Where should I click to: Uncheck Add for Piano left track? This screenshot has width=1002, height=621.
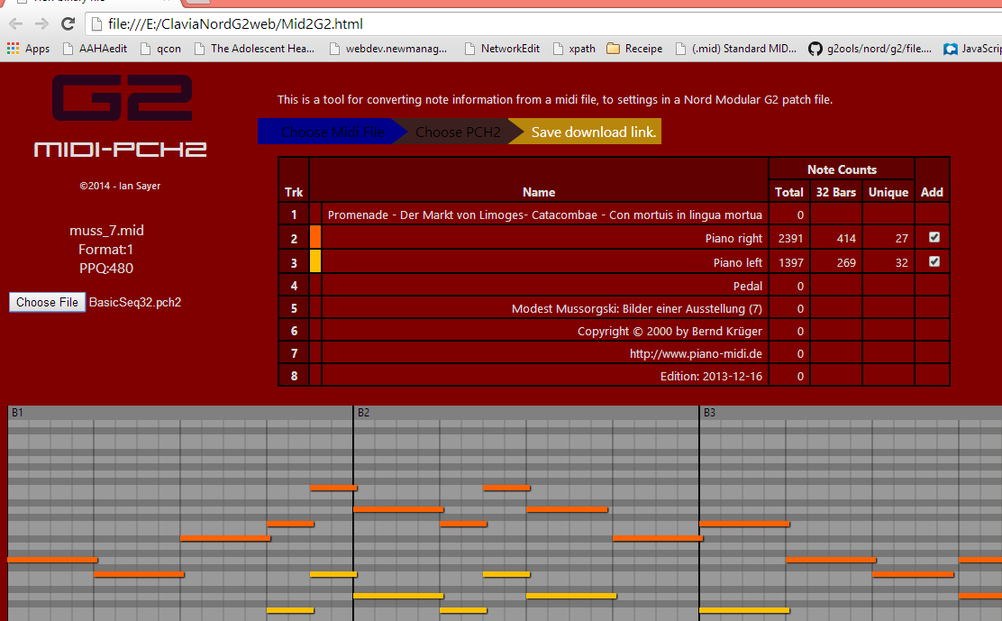[934, 261]
